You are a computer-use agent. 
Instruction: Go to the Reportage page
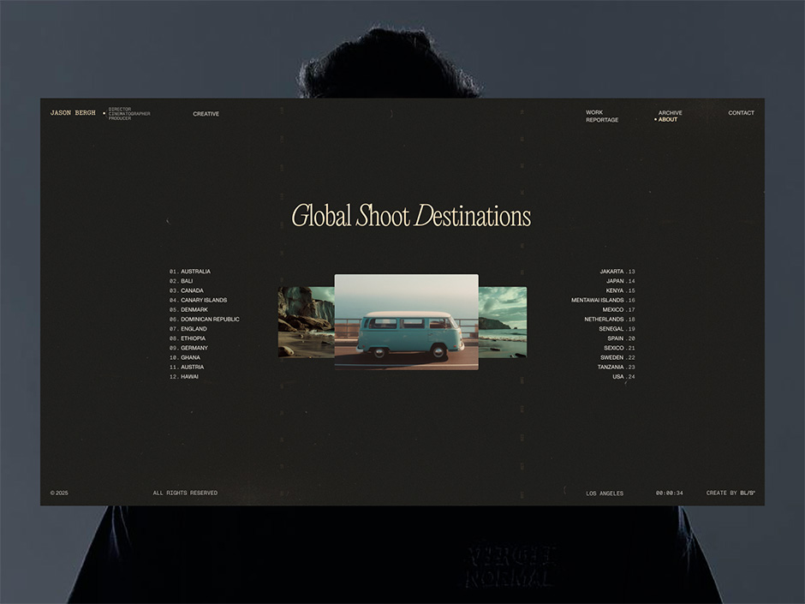click(602, 120)
